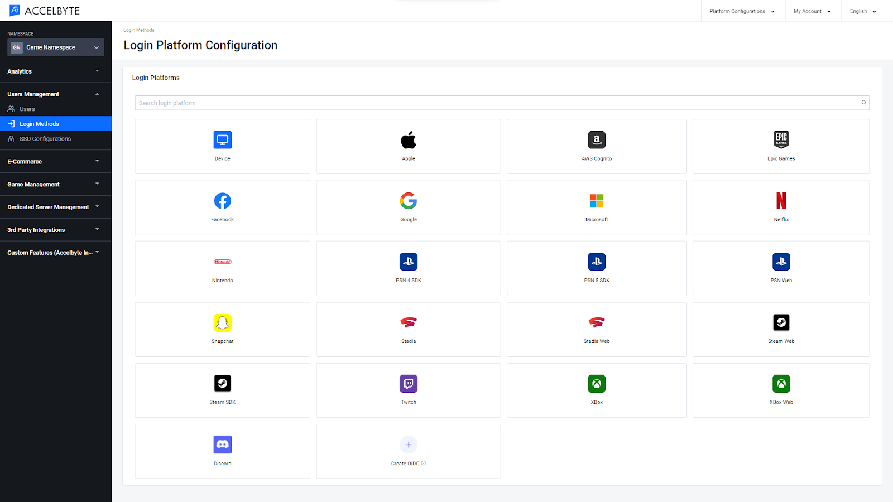Select the Google logo icon
The height and width of the screenshot is (502, 893).
click(409, 201)
